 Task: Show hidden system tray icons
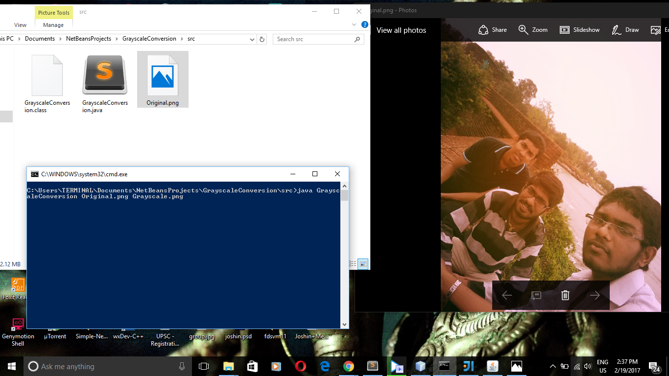(553, 366)
